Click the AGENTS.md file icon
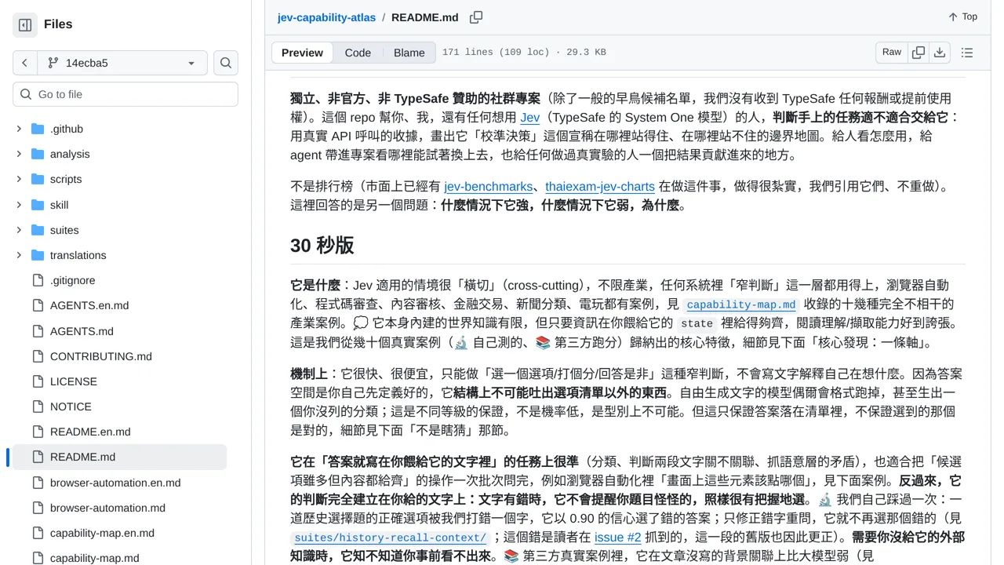 tap(38, 331)
